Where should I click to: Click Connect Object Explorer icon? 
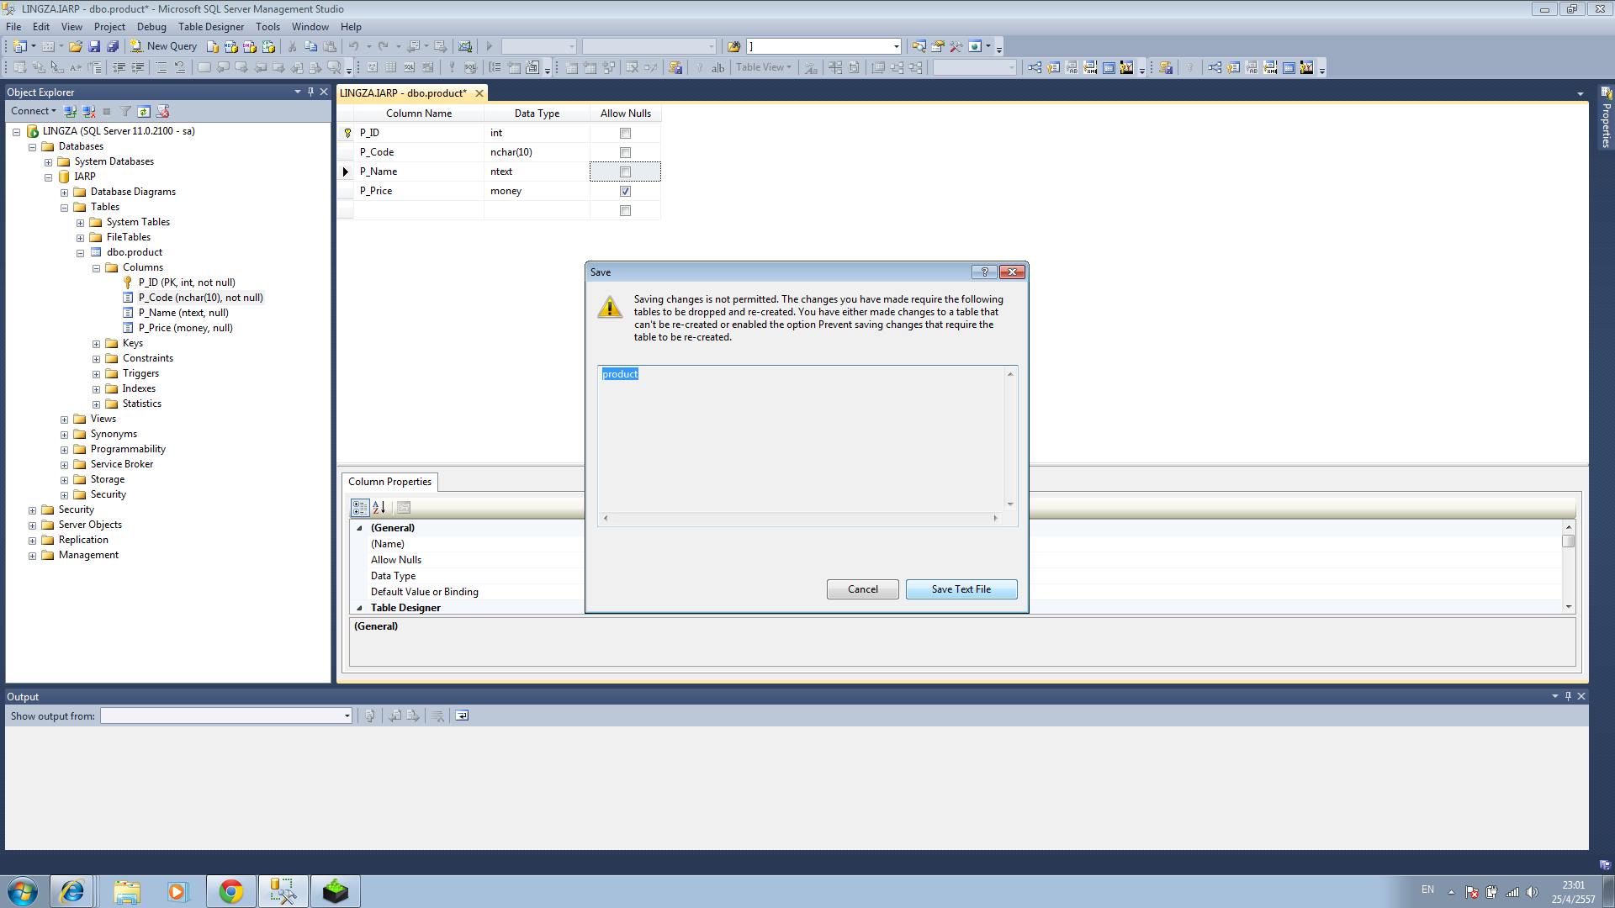click(x=71, y=111)
